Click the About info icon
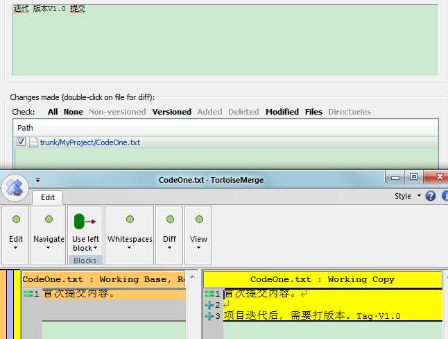The image size is (448, 339). pyautogui.click(x=445, y=196)
